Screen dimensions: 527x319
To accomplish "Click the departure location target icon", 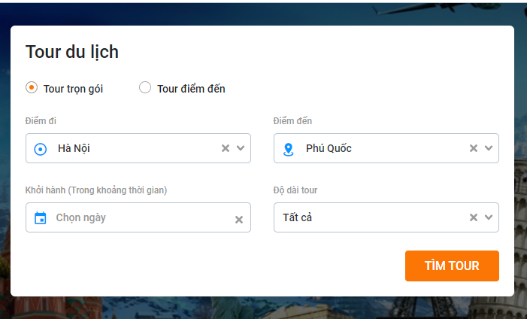I will (x=41, y=149).
